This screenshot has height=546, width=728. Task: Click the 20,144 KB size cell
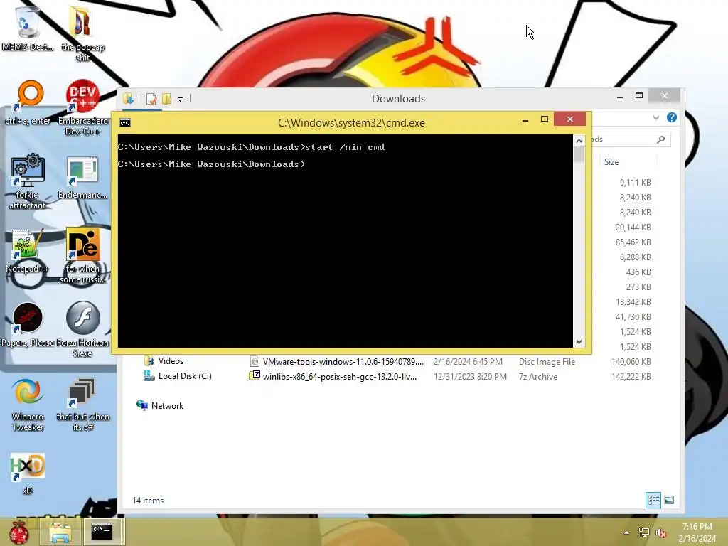(633, 227)
